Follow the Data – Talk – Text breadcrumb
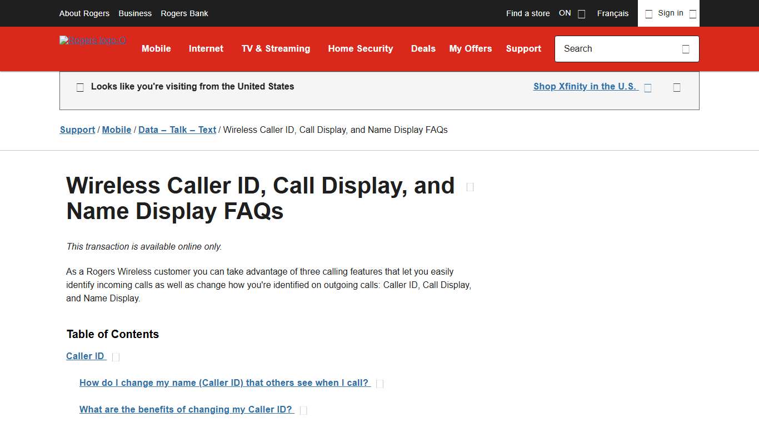Image resolution: width=759 pixels, height=427 pixels. pyautogui.click(x=177, y=130)
